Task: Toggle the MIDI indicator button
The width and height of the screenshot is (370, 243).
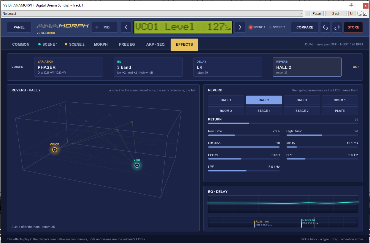Action: (x=105, y=27)
